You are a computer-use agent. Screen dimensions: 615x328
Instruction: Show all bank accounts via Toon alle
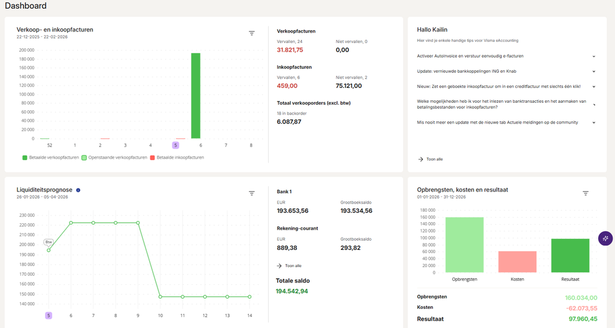293,266
